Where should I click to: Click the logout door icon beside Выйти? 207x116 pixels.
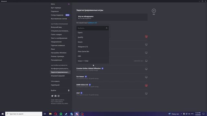[69, 91]
